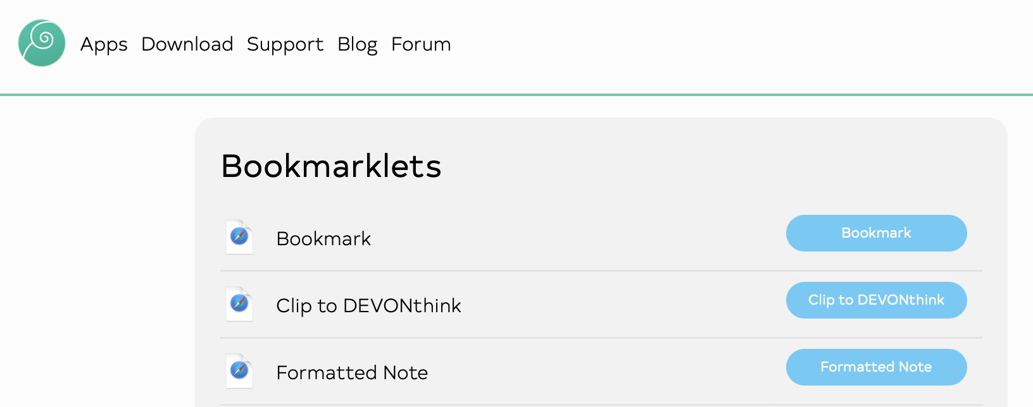Click the Safari file icon beside Bookmark
Screen dimensions: 1033x407
[x=239, y=237]
